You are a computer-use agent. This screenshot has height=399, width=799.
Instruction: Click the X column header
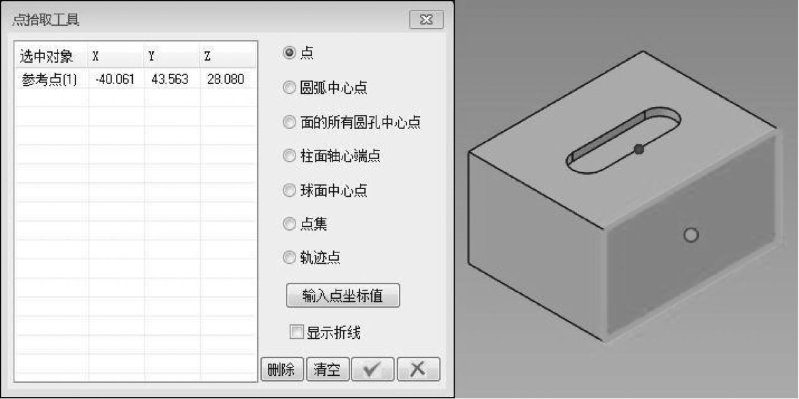tap(116, 56)
